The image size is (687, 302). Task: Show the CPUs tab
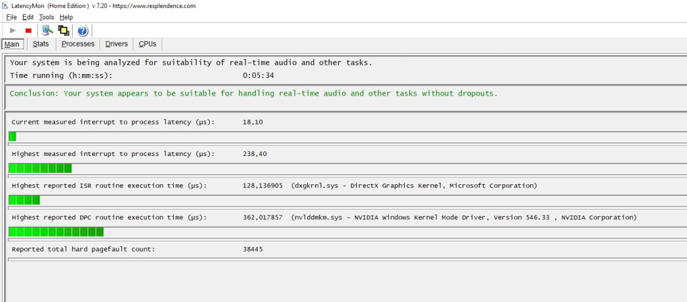[148, 44]
